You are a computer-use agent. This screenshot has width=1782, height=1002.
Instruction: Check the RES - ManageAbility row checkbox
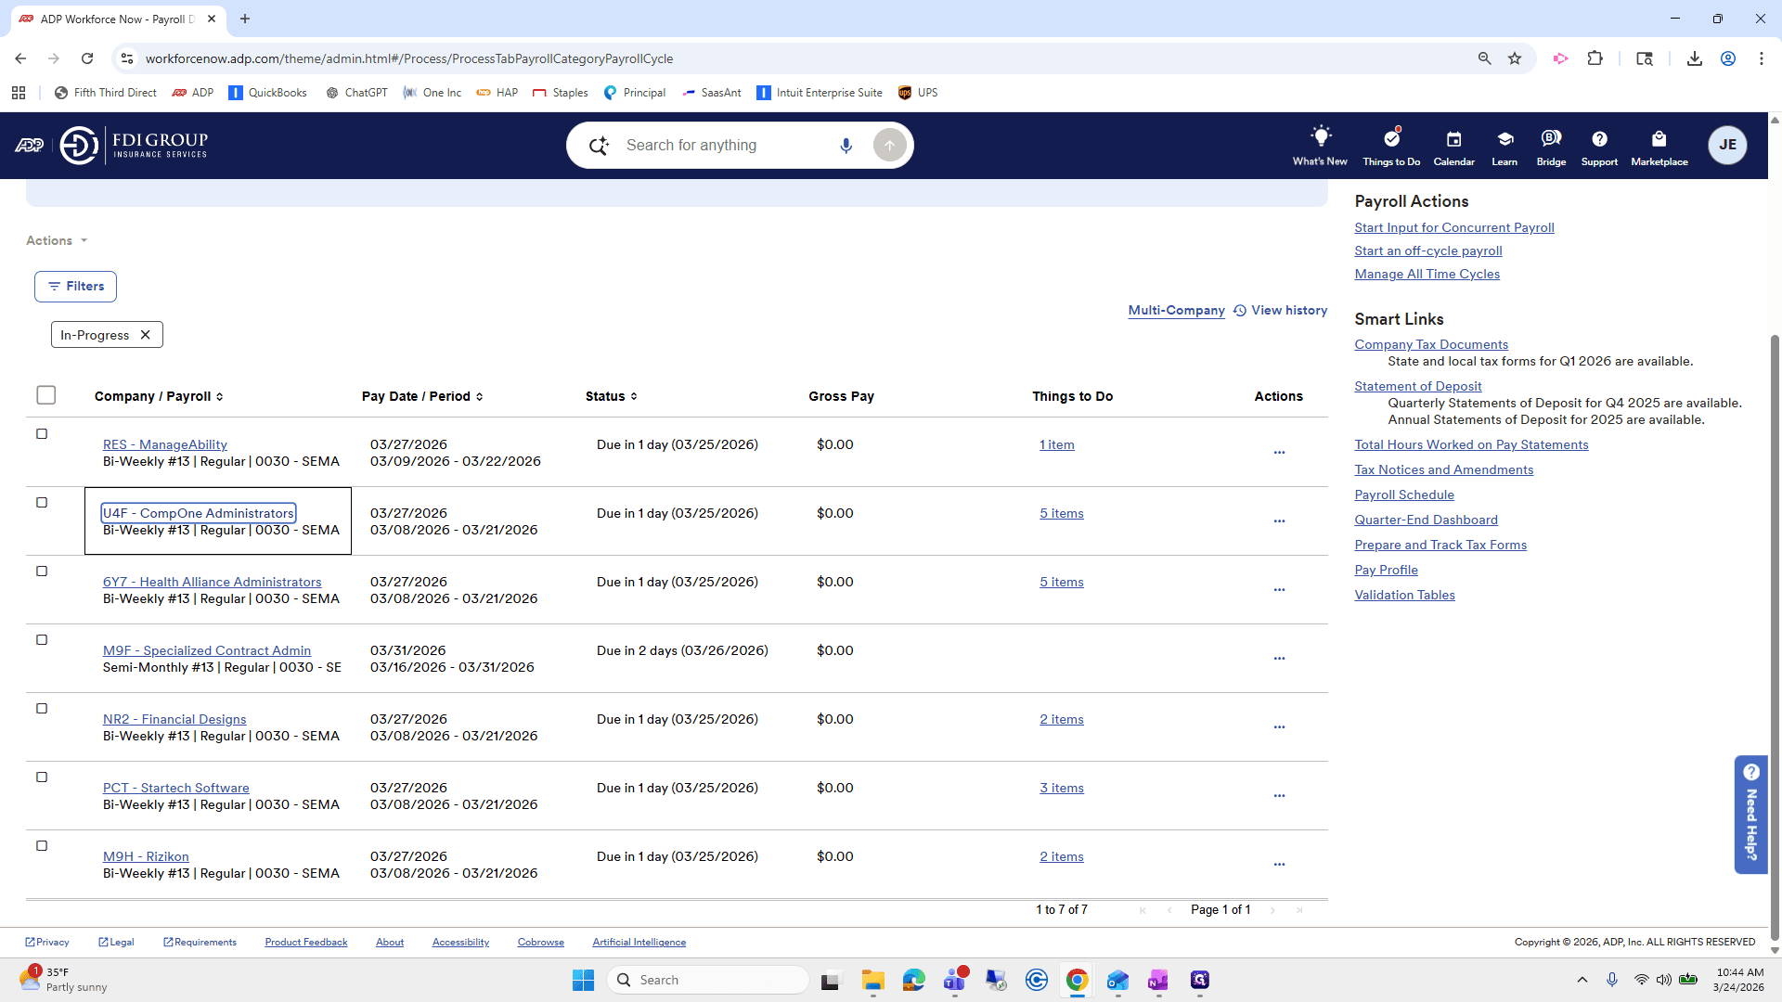click(x=42, y=434)
